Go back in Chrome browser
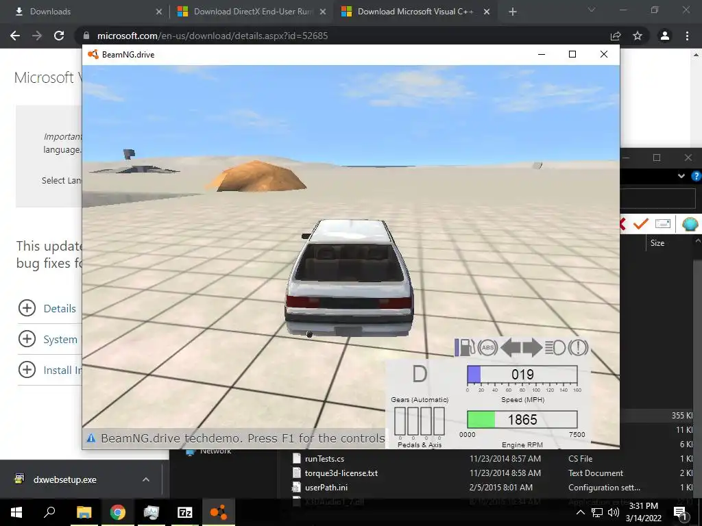702x526 pixels. (x=15, y=36)
